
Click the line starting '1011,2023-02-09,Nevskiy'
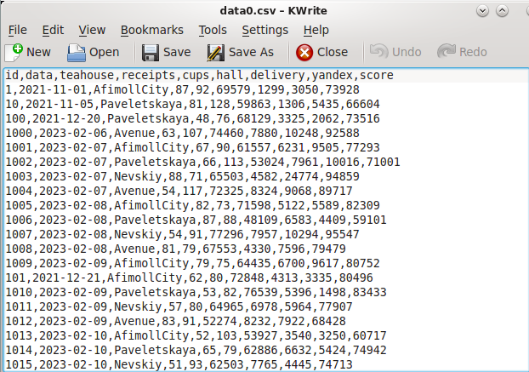(x=179, y=306)
